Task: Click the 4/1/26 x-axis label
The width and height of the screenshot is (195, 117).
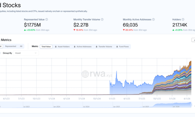Action: tap(187, 99)
